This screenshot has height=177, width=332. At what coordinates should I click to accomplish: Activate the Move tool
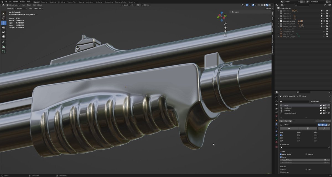click(4, 23)
